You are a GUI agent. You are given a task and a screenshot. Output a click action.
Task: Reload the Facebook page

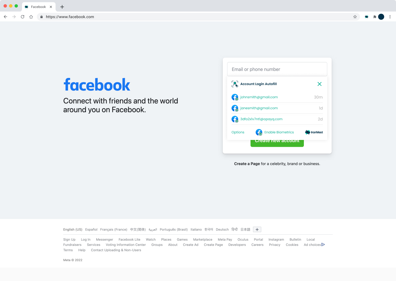click(x=23, y=17)
